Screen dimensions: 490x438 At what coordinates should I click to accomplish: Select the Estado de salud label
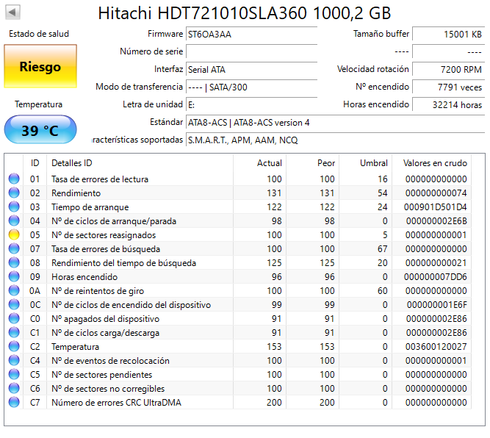point(39,34)
